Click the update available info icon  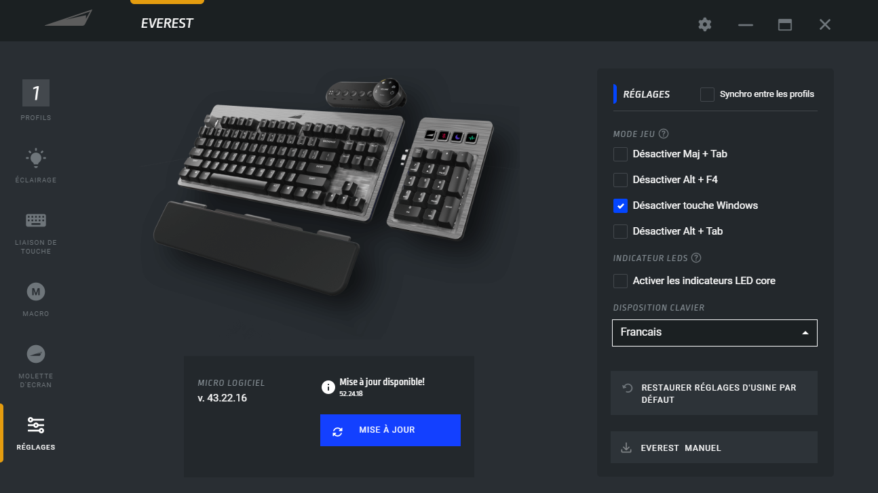pos(328,387)
